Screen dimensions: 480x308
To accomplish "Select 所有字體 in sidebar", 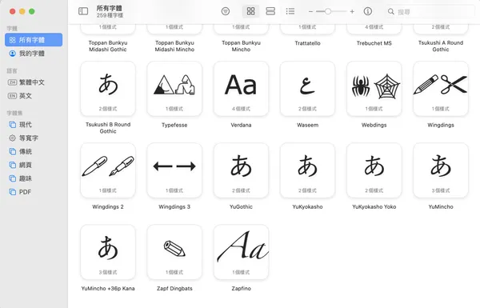I will coord(34,40).
